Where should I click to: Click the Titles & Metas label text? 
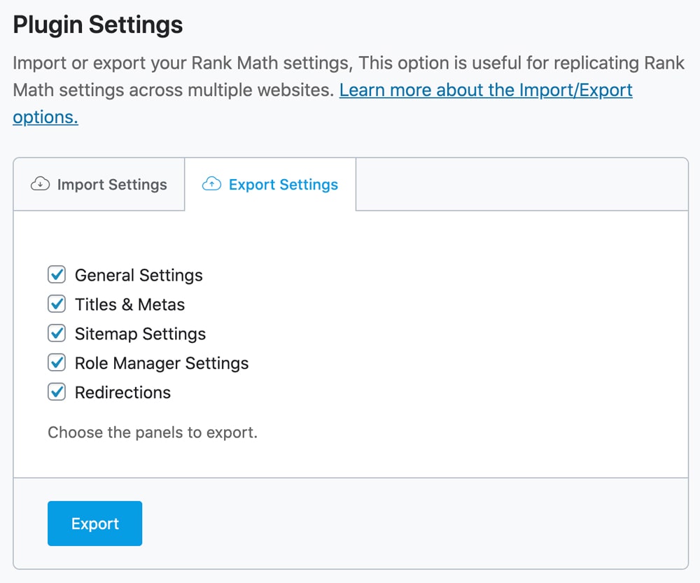point(129,304)
